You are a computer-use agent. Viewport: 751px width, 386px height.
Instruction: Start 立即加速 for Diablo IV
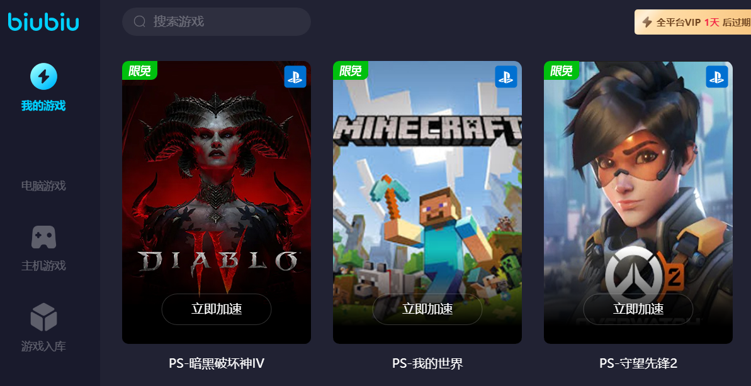217,309
